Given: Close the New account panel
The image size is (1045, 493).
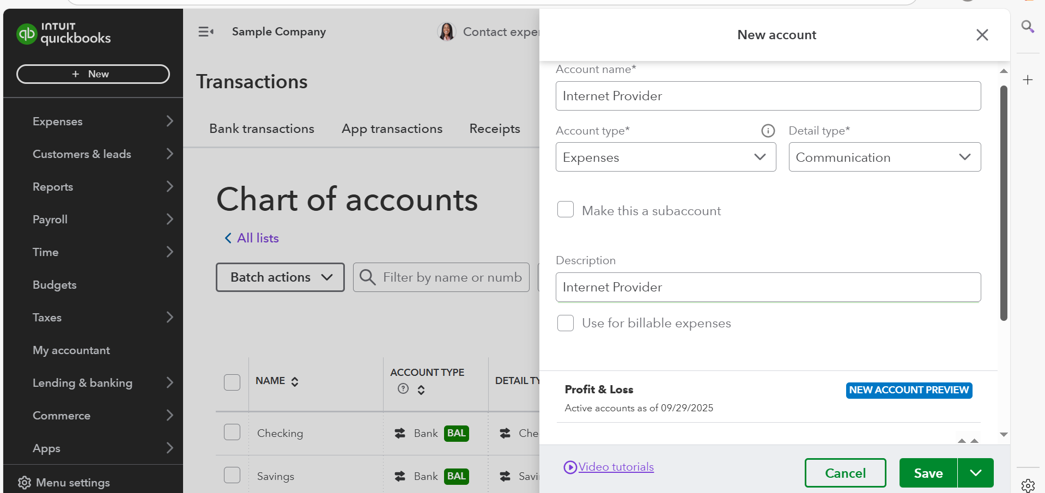Looking at the screenshot, I should [x=982, y=35].
